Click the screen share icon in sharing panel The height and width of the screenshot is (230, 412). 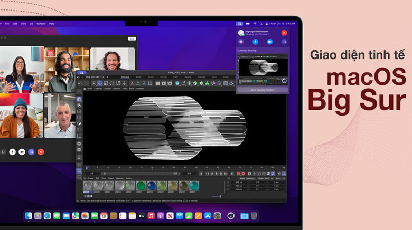point(284,42)
